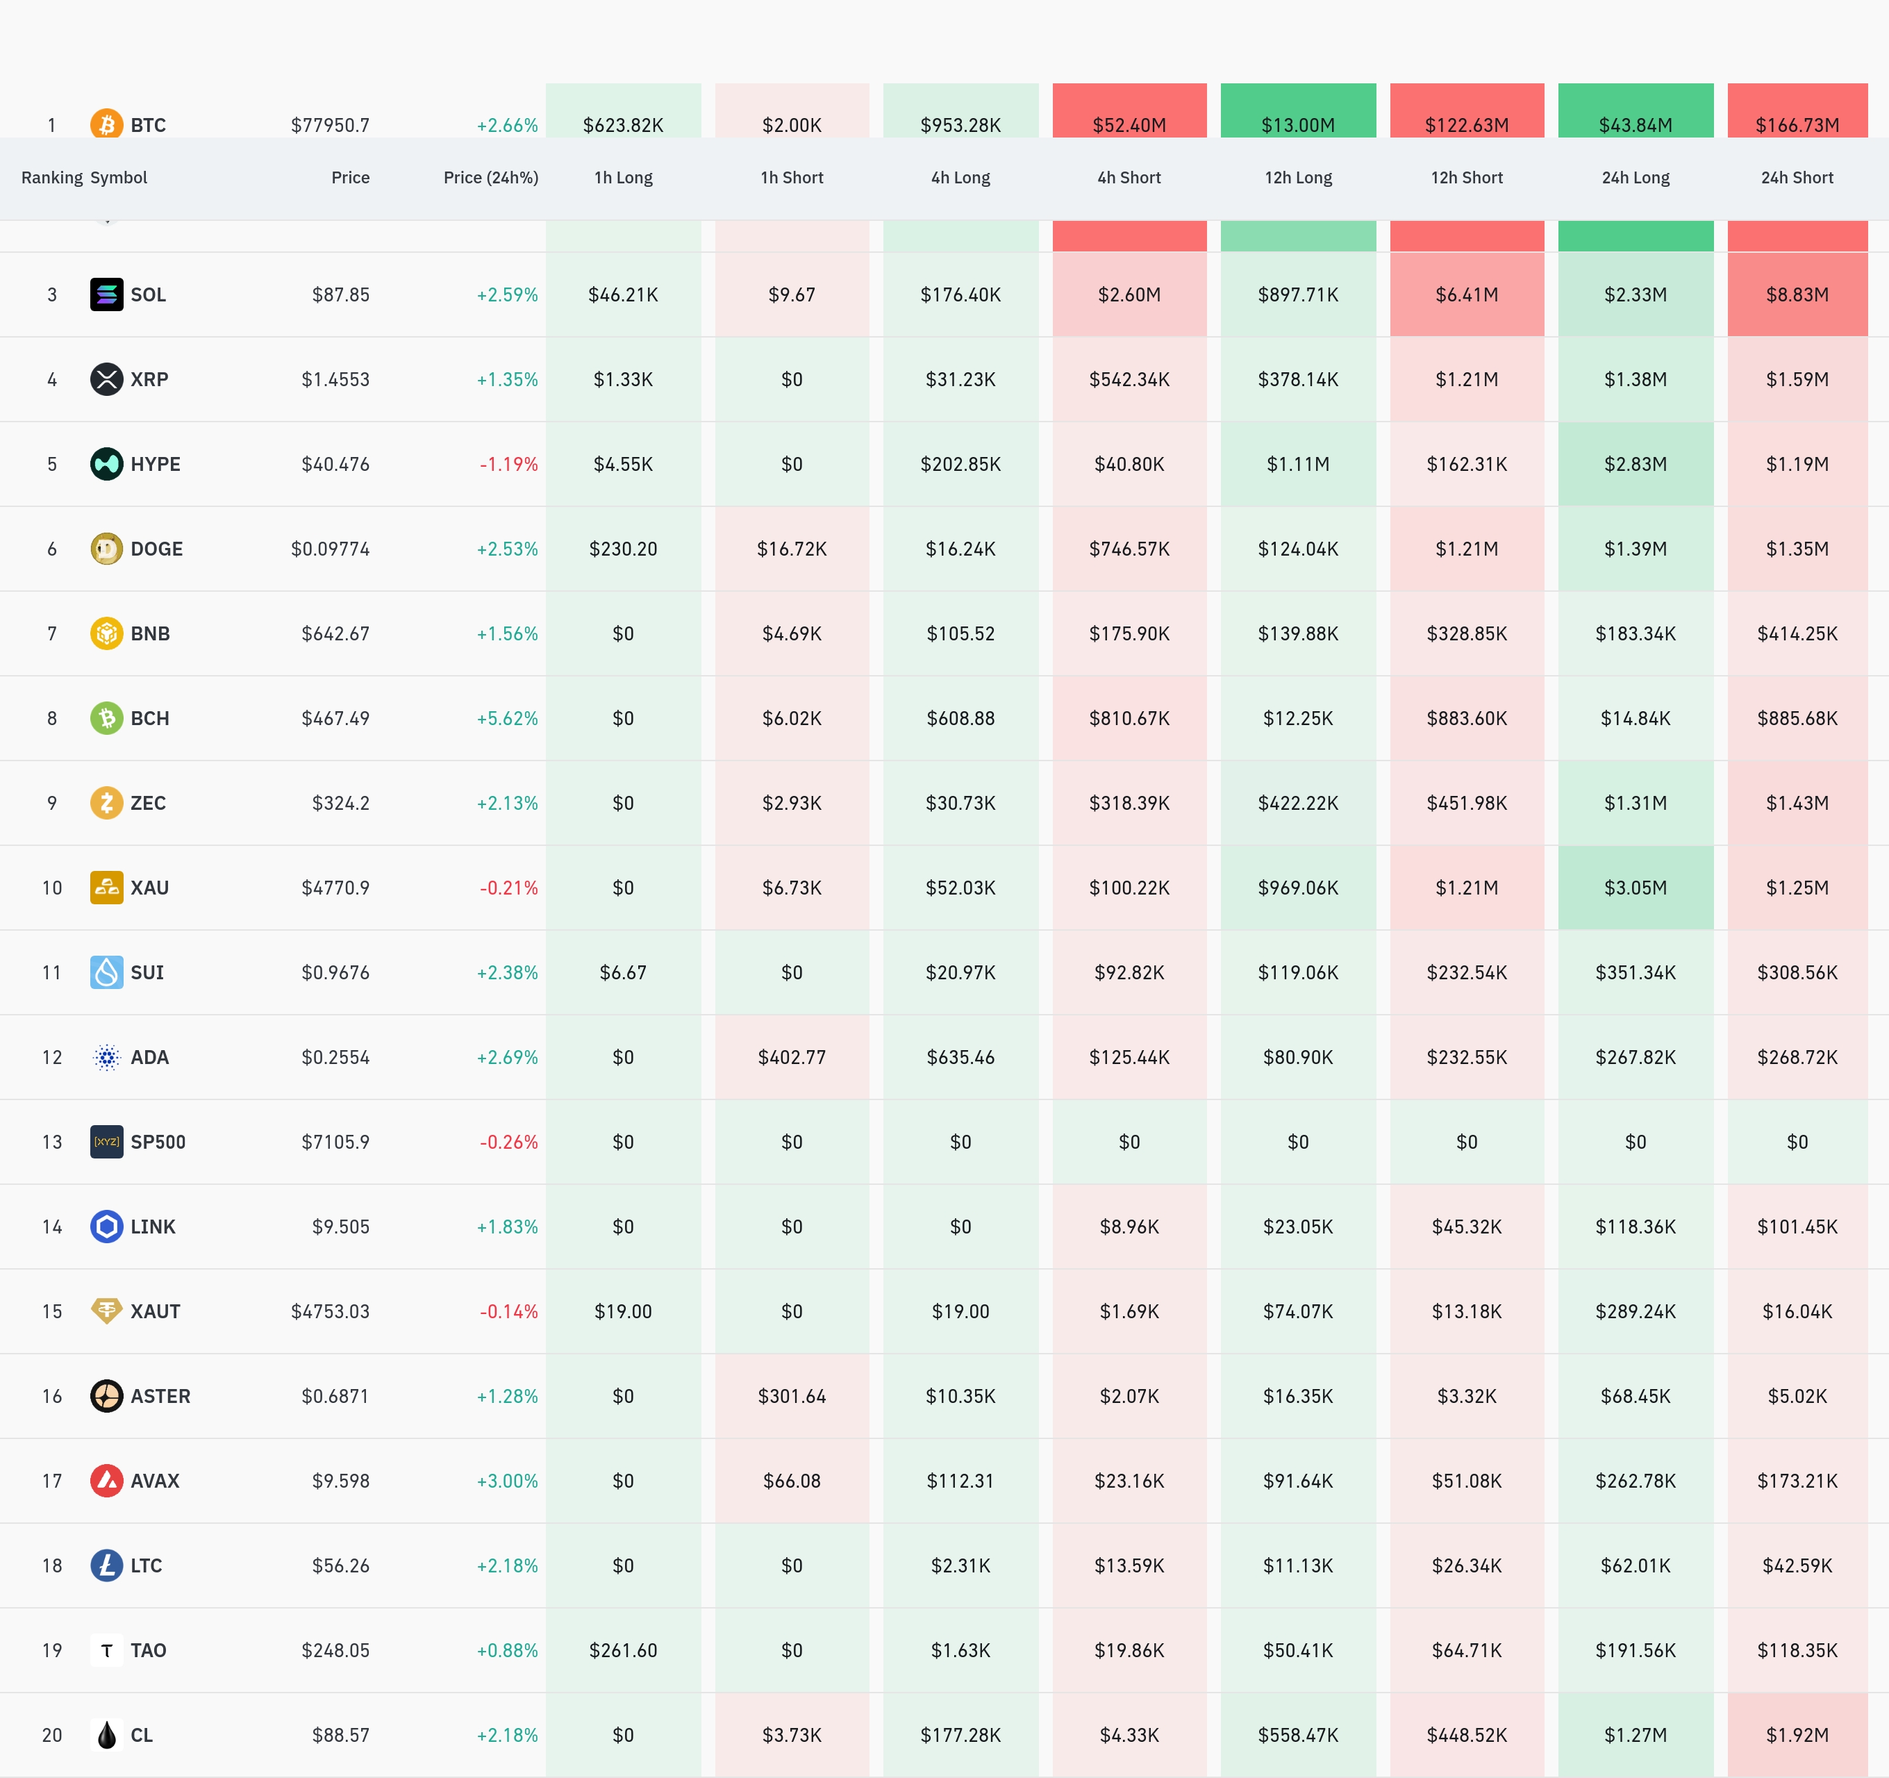Click the BNB coin icon
The width and height of the screenshot is (1889, 1778).
click(106, 633)
